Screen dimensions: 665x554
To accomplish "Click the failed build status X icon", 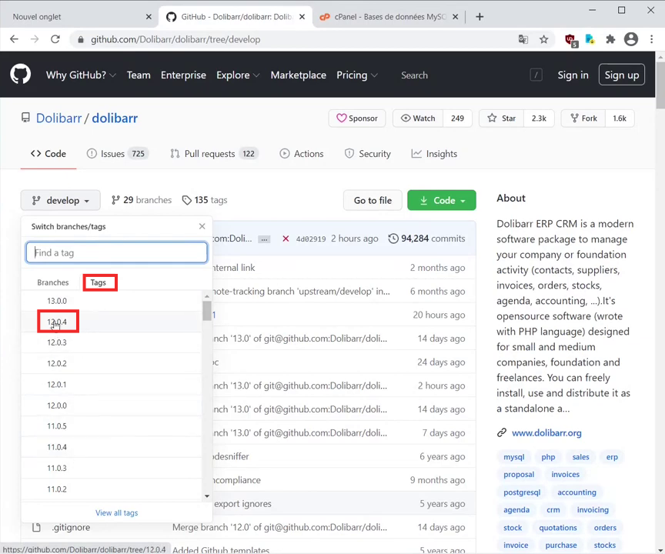I will 286,239.
